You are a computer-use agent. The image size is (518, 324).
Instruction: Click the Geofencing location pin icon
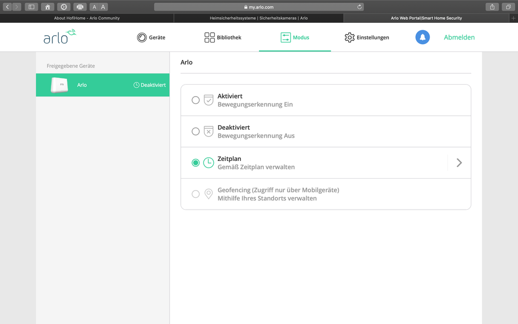pos(209,194)
